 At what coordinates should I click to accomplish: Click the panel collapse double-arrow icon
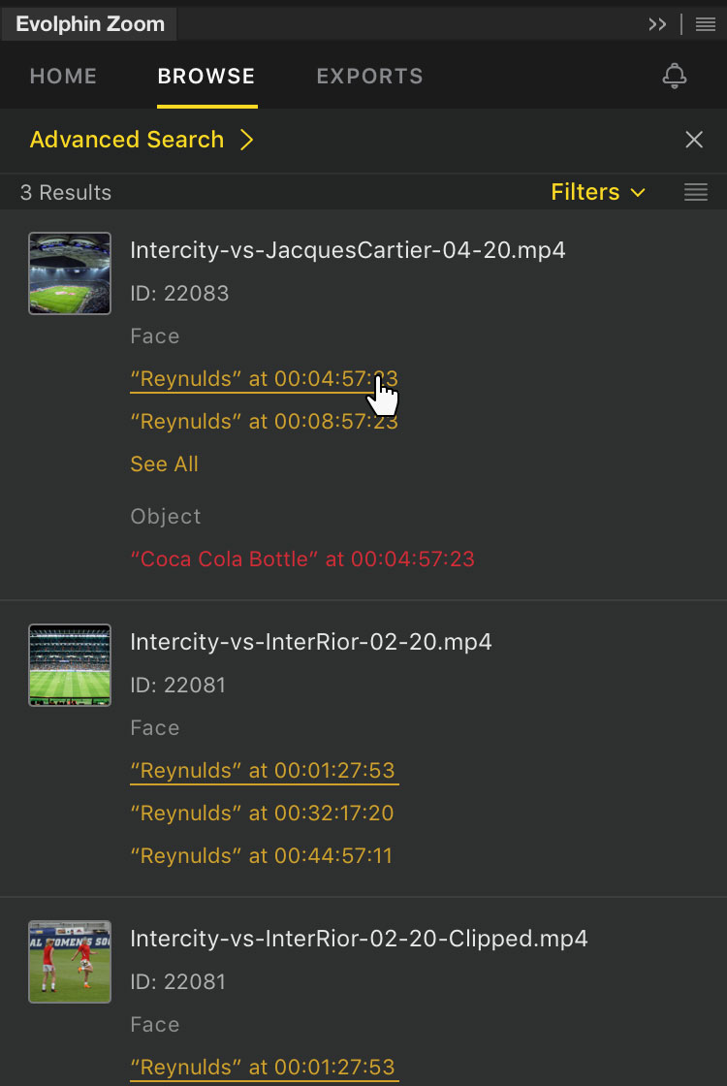[657, 24]
